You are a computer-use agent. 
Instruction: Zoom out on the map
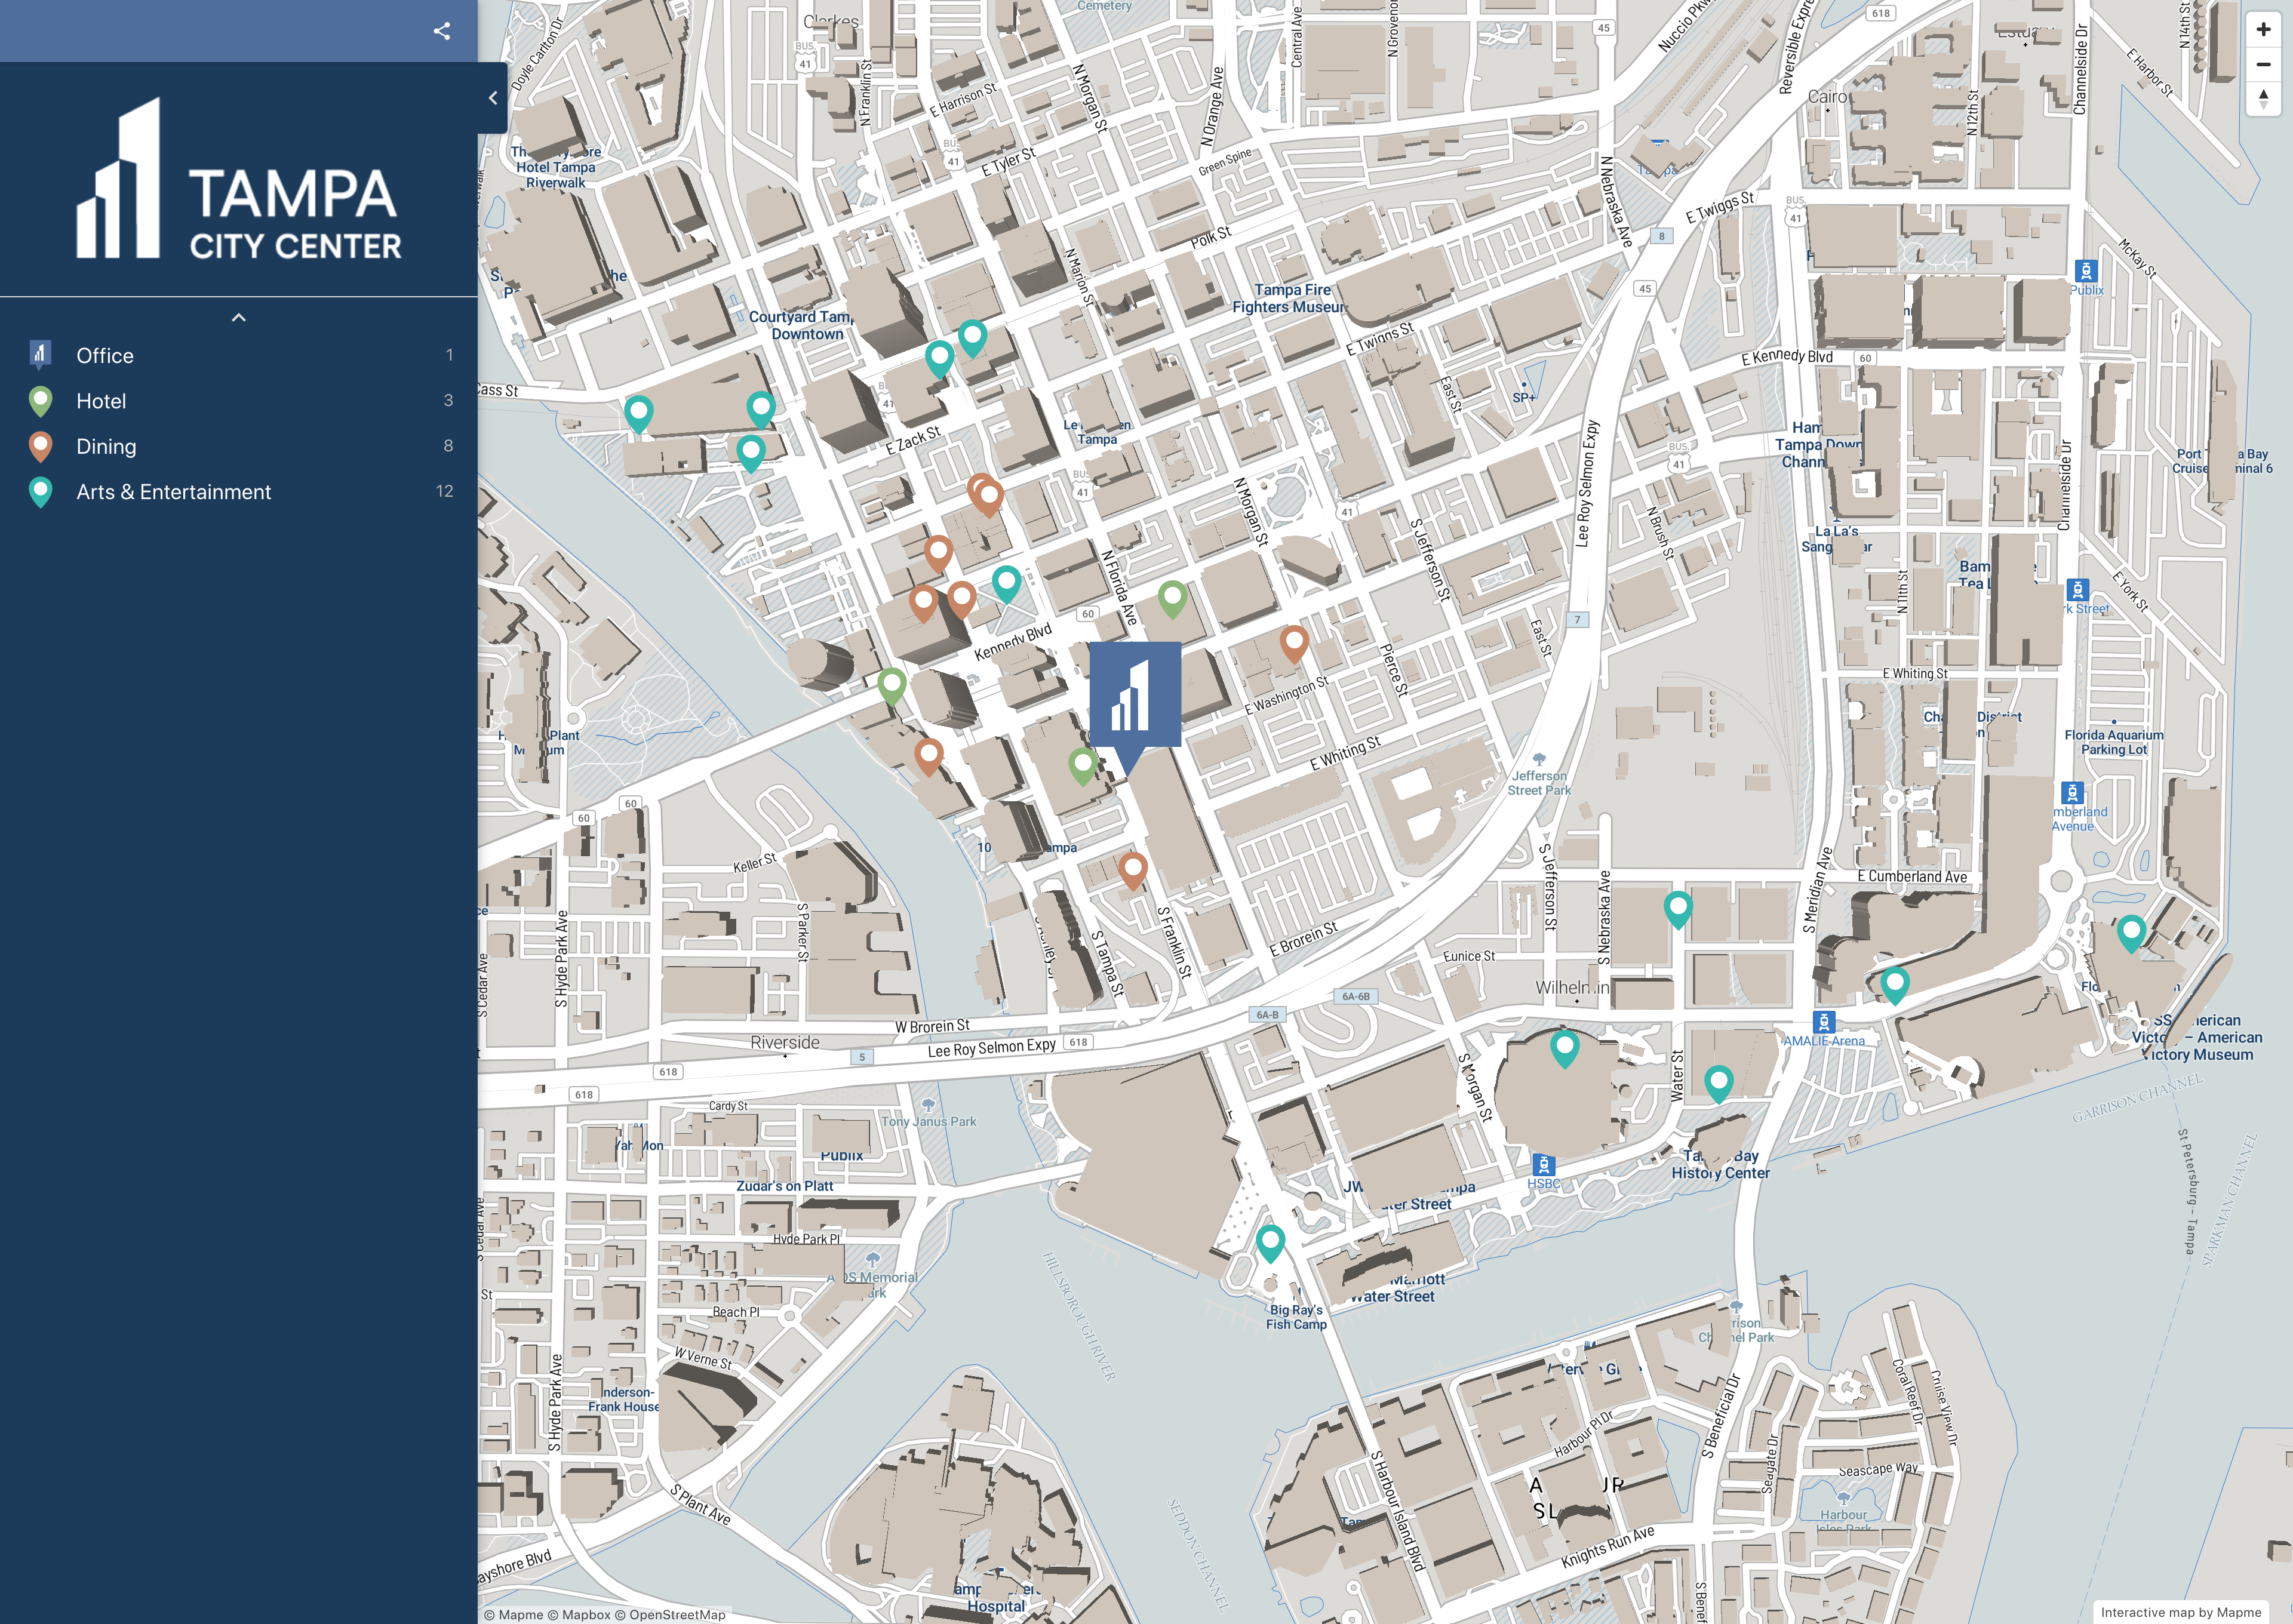2263,64
